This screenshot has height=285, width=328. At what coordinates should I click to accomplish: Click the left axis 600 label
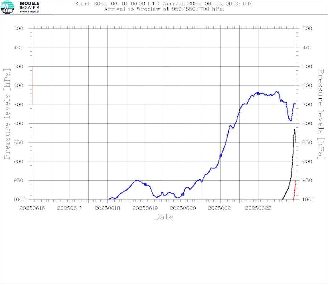[19, 85]
